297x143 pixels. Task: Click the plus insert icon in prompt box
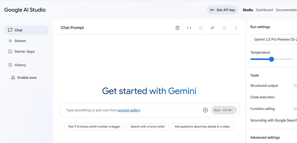pyautogui.click(x=205, y=110)
